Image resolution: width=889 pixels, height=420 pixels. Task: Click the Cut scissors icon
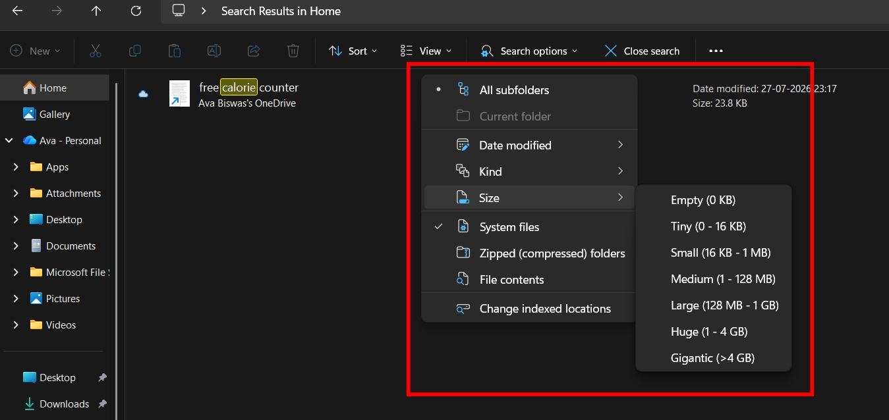pyautogui.click(x=96, y=51)
